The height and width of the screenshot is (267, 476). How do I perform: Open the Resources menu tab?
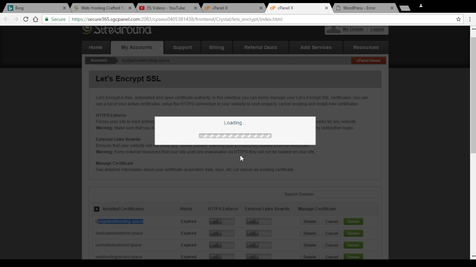tap(366, 47)
